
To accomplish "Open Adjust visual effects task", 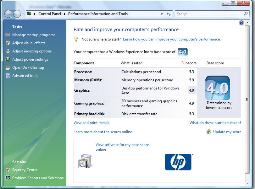I will [x=29, y=43].
